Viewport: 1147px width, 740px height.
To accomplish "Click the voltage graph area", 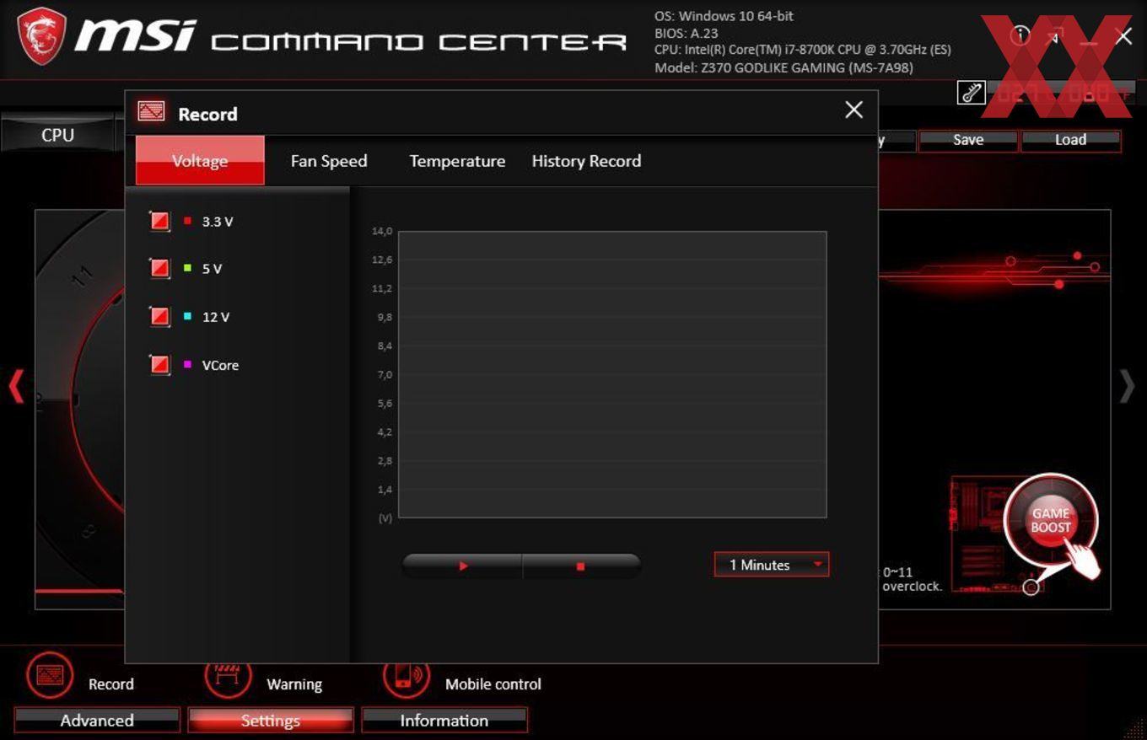I will pos(612,374).
